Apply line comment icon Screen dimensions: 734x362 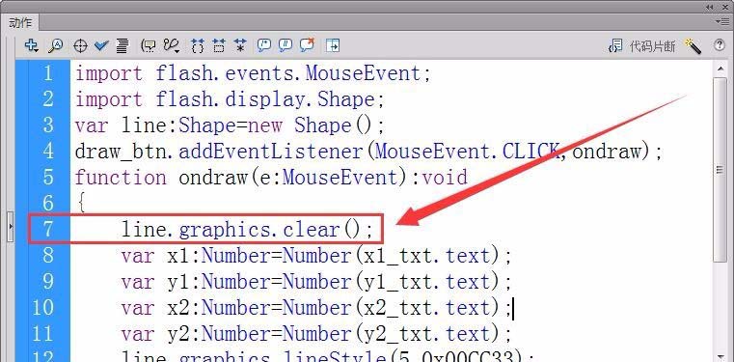tap(285, 45)
